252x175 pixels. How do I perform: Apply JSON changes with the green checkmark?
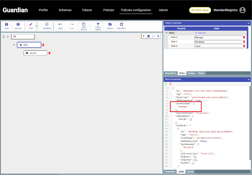(166, 84)
